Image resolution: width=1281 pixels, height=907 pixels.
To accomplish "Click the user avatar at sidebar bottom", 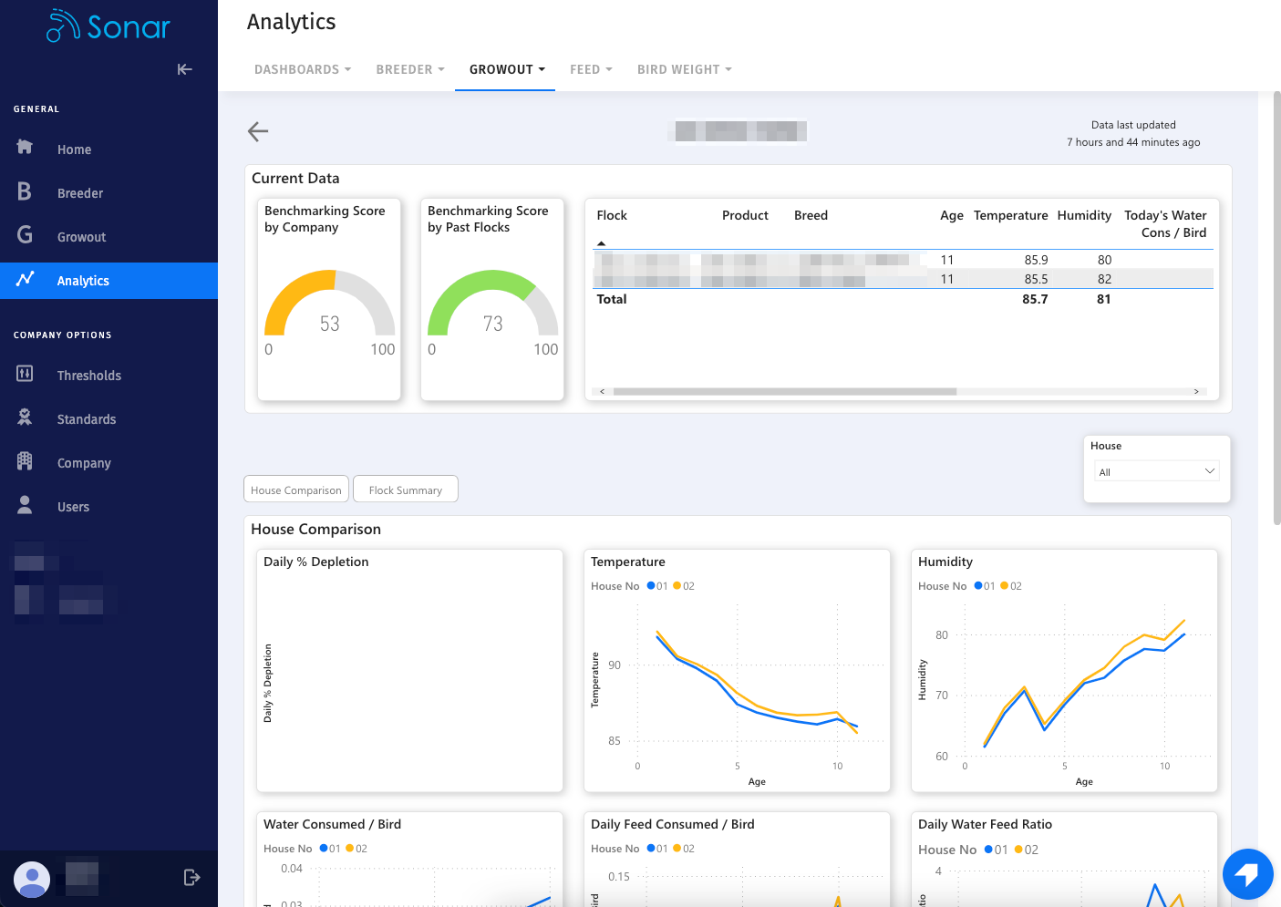I will (x=32, y=879).
